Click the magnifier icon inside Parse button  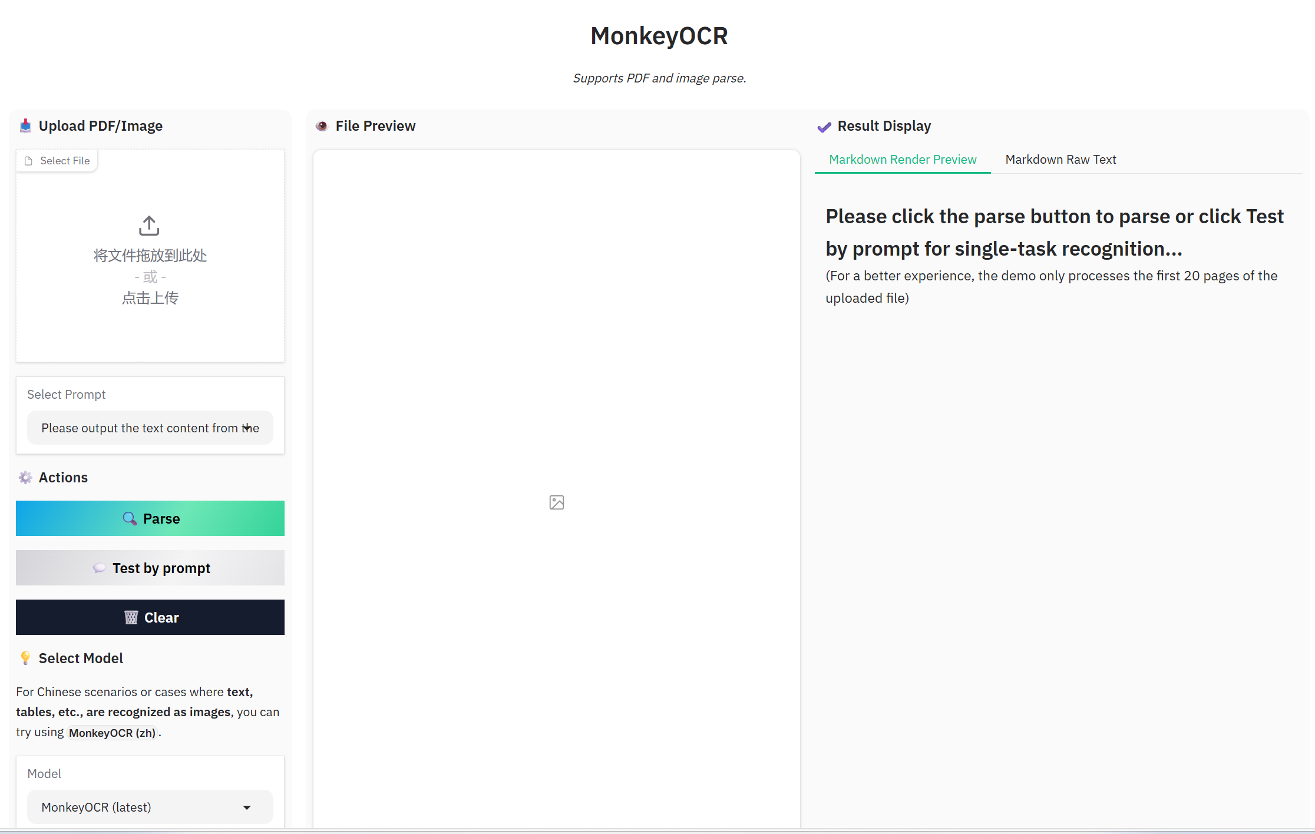click(x=130, y=518)
